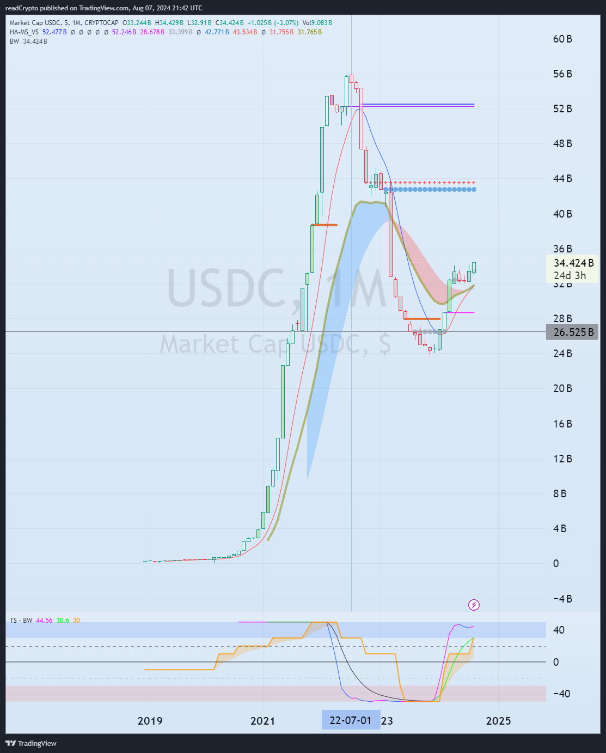Click the 12 B price axis label
The width and height of the screenshot is (606, 753).
tap(562, 459)
